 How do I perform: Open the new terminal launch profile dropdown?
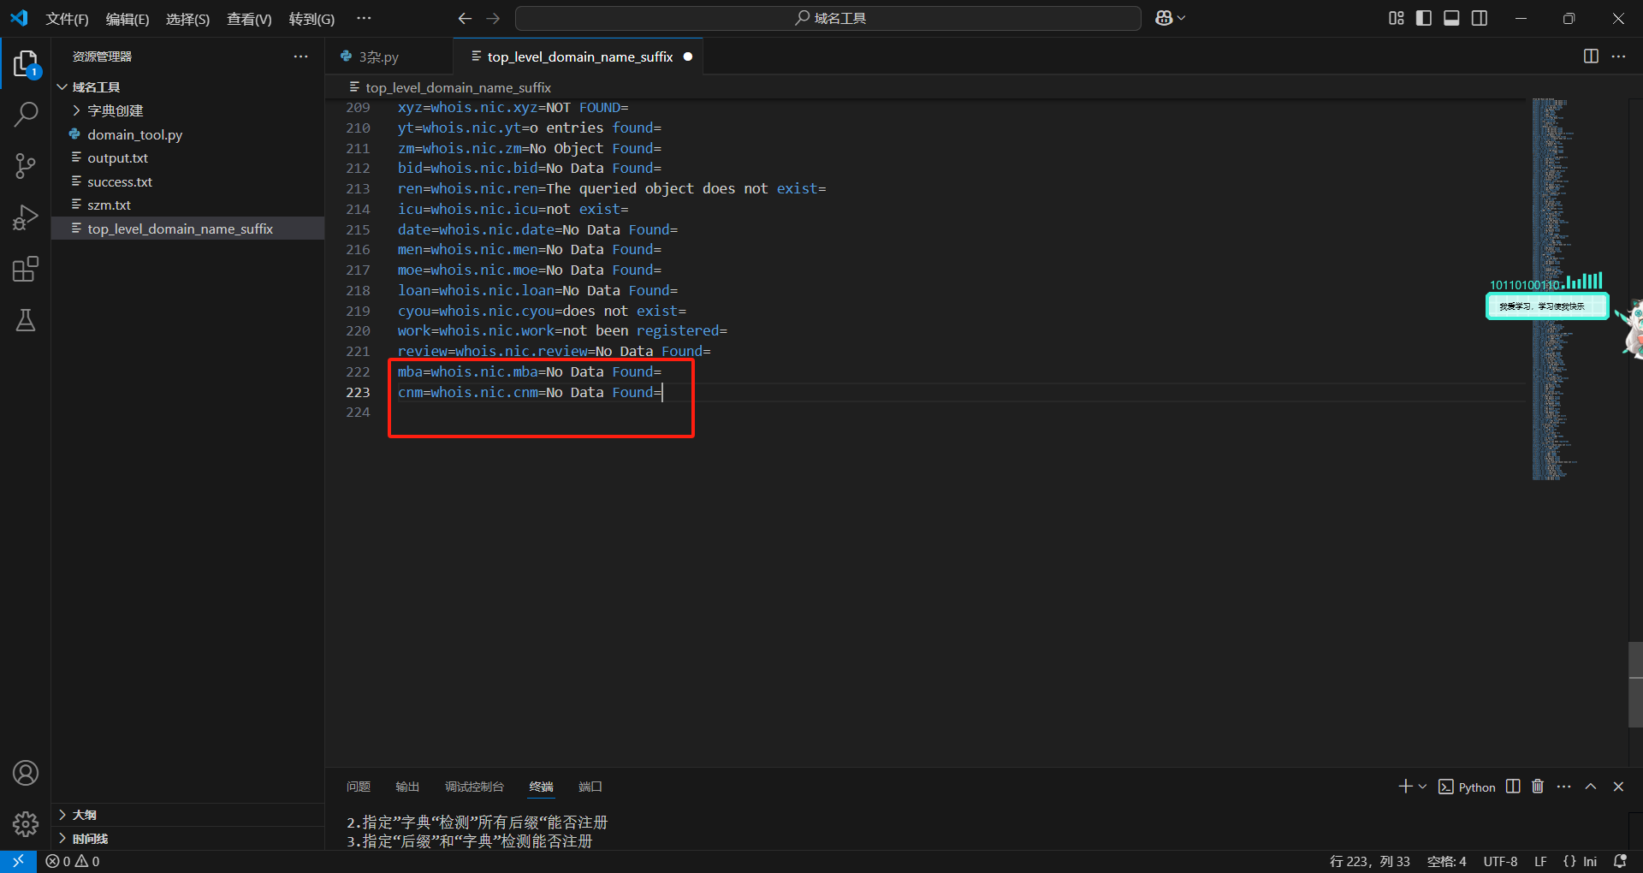(1423, 787)
